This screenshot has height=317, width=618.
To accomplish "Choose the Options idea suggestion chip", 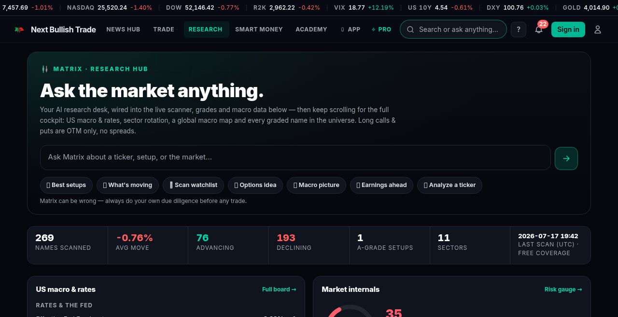I will coord(255,185).
